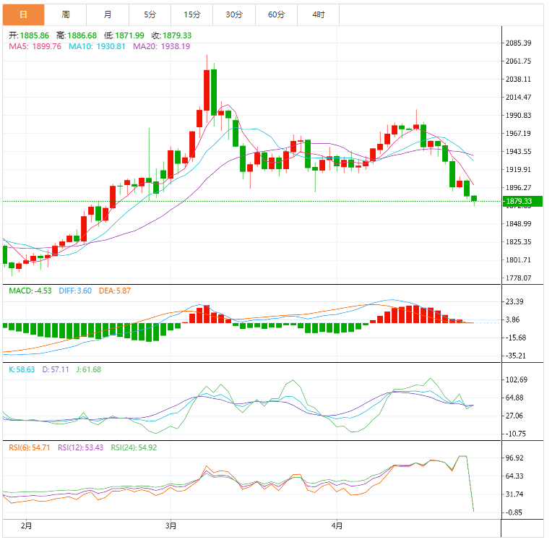The image size is (552, 545).
Task: Click the MA20: 1938.19 legend
Action: pos(161,46)
